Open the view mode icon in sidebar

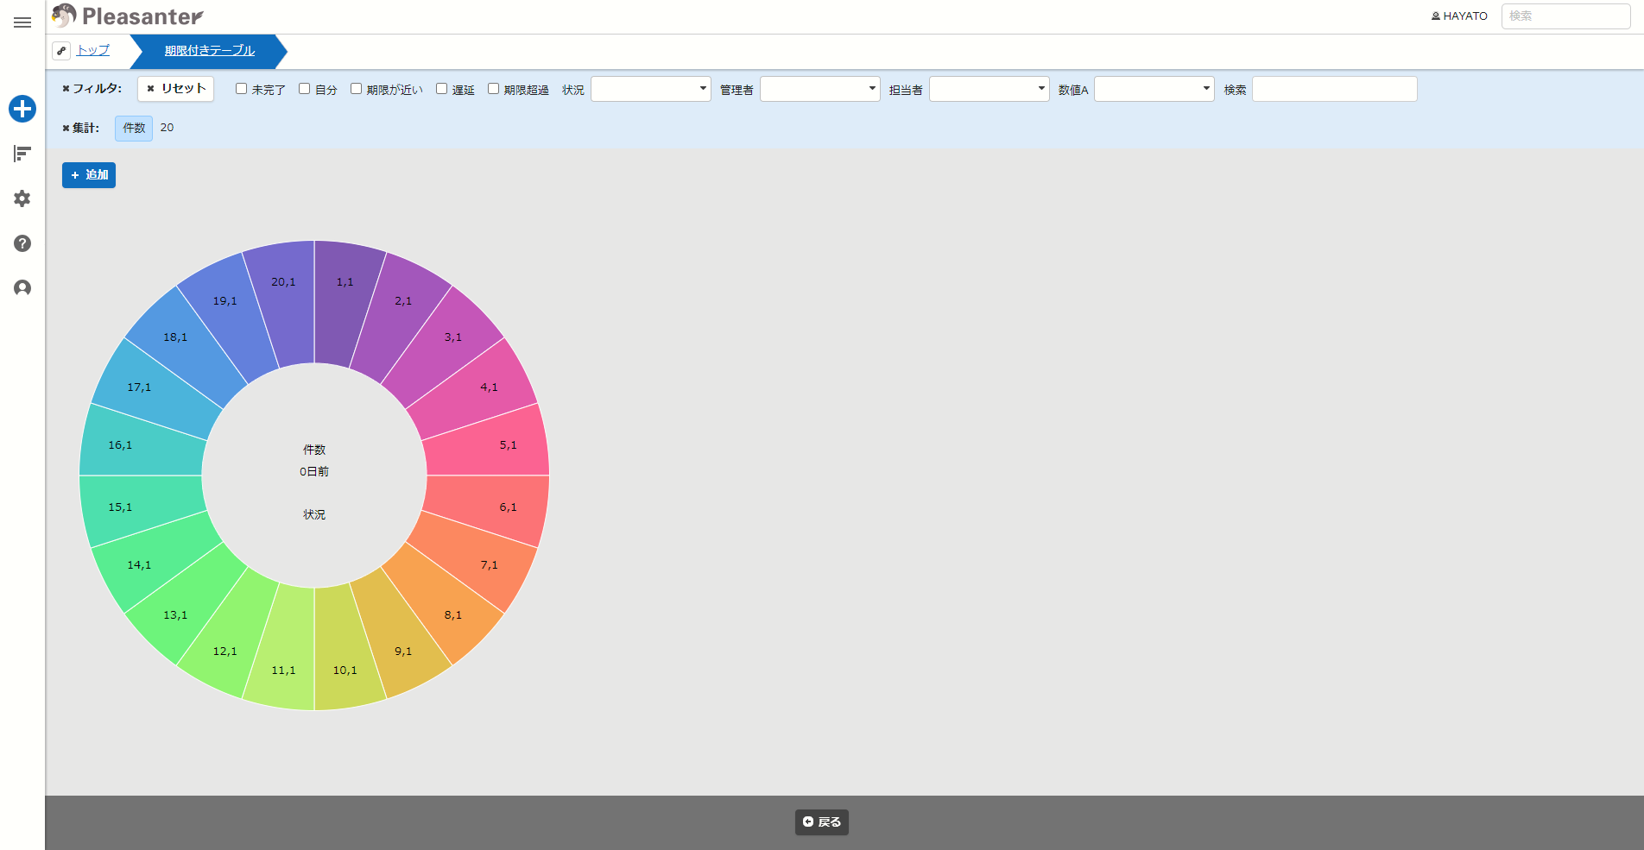22,154
